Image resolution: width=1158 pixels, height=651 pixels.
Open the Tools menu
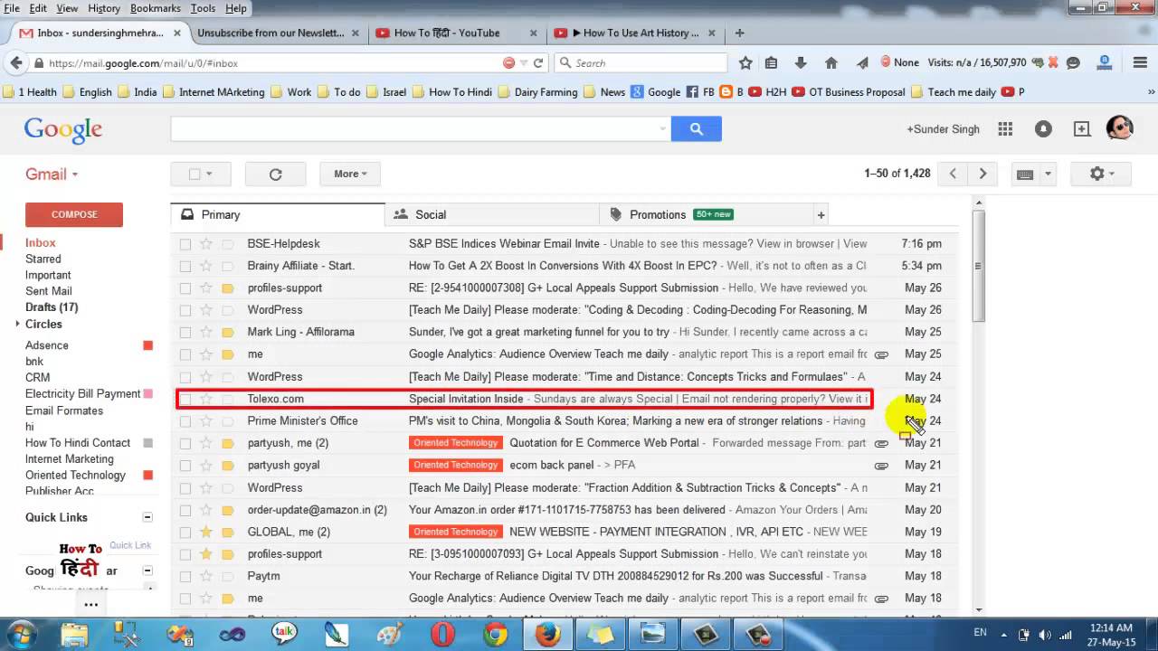(203, 8)
